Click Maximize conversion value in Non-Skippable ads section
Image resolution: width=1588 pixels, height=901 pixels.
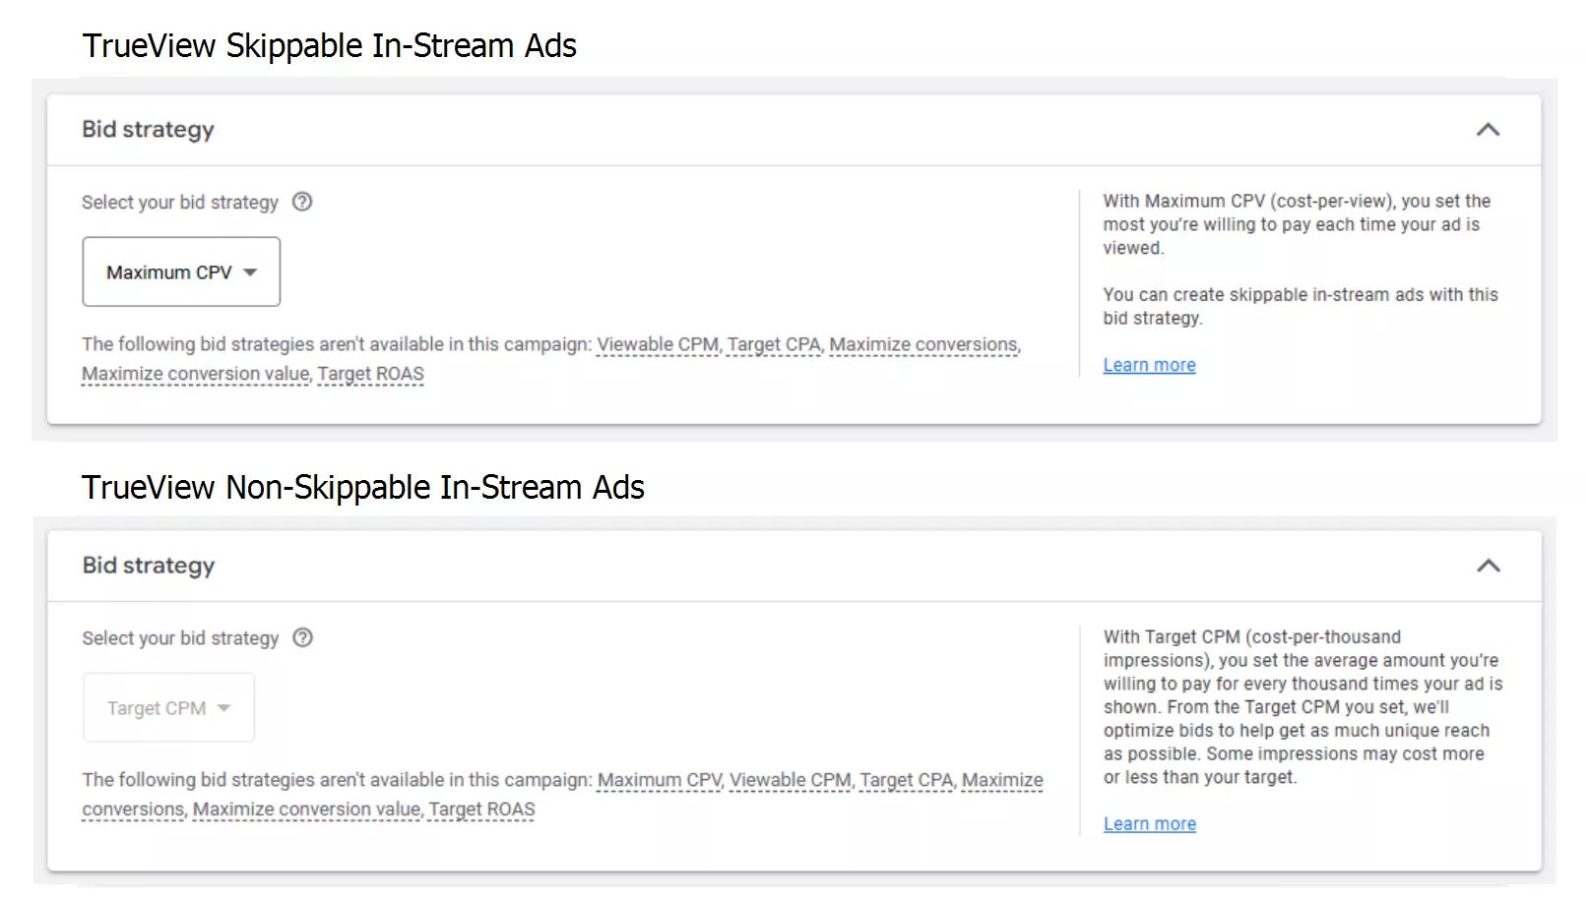pyautogui.click(x=306, y=810)
